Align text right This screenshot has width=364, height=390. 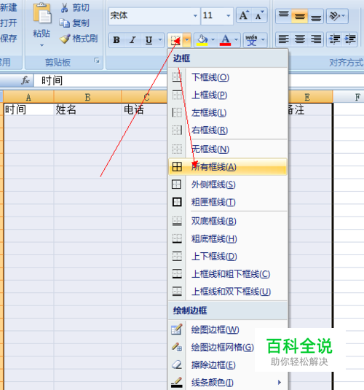316,39
